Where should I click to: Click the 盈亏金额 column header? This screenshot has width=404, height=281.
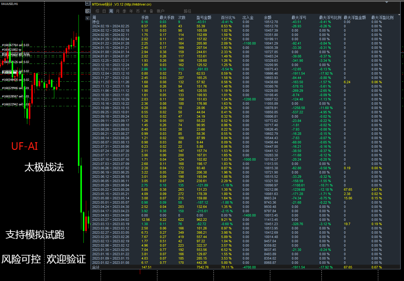204,18
